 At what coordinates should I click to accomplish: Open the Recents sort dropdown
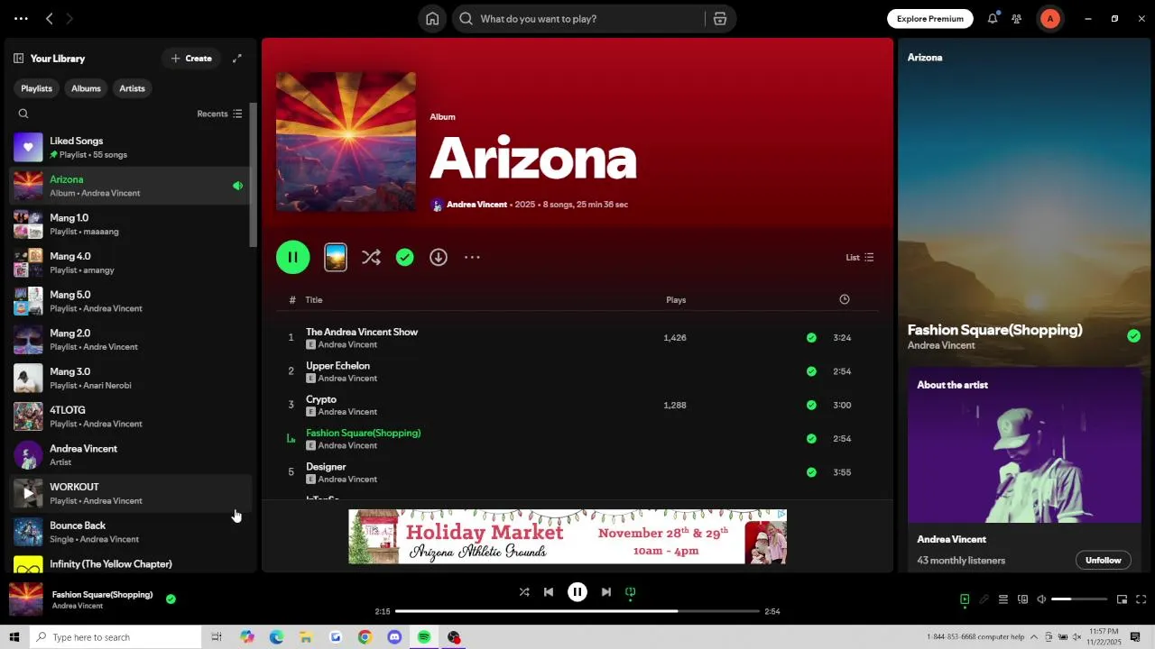[219, 114]
